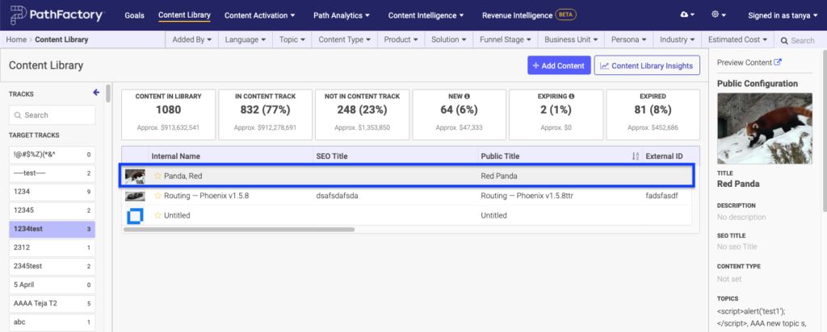The height and width of the screenshot is (332, 827).
Task: Open the Untitled row blue square thumbnail
Action: pos(135,216)
